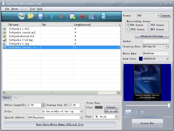Image resolution: width=174 pixels, height=131 pixels.
Task: Select the row Softpedia 1-xd.bmp
Action: pos(61,40)
